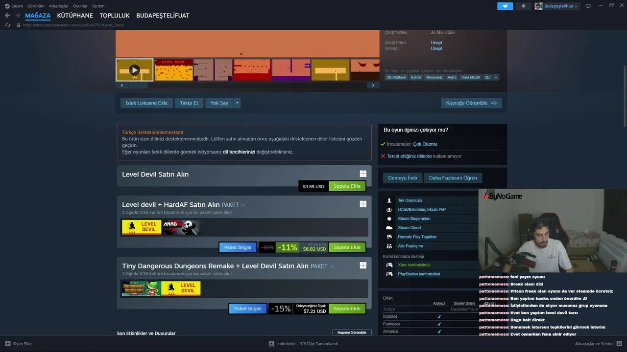Click Kuyruğu Görüntüle button
This screenshot has width=627, height=352.
(x=471, y=103)
